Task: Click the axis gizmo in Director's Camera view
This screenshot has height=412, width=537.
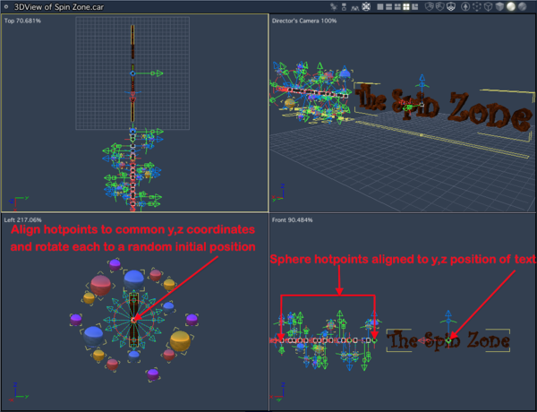Action: 278,193
